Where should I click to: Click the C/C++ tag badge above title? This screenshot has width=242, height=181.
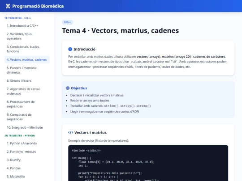(x=67, y=22)
